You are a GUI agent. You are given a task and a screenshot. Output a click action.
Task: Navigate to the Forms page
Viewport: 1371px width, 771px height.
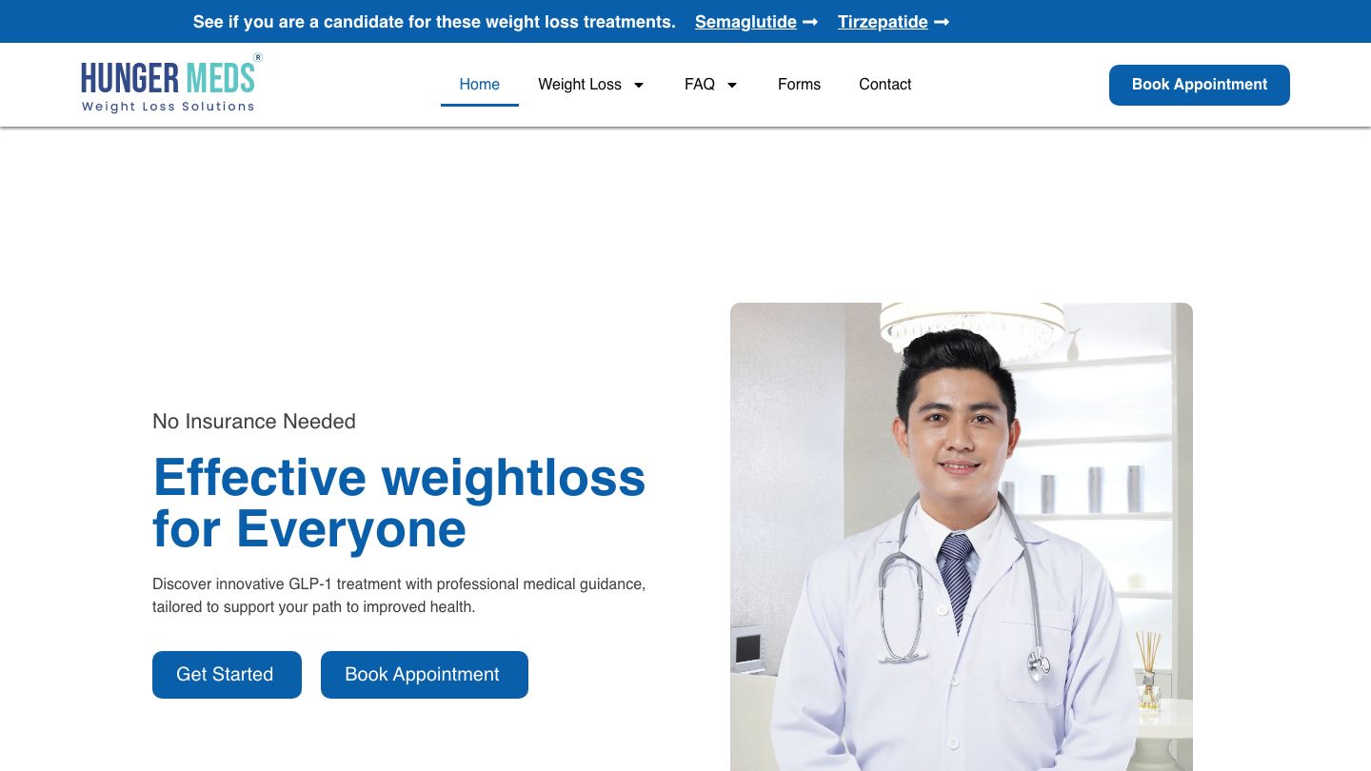799,84
